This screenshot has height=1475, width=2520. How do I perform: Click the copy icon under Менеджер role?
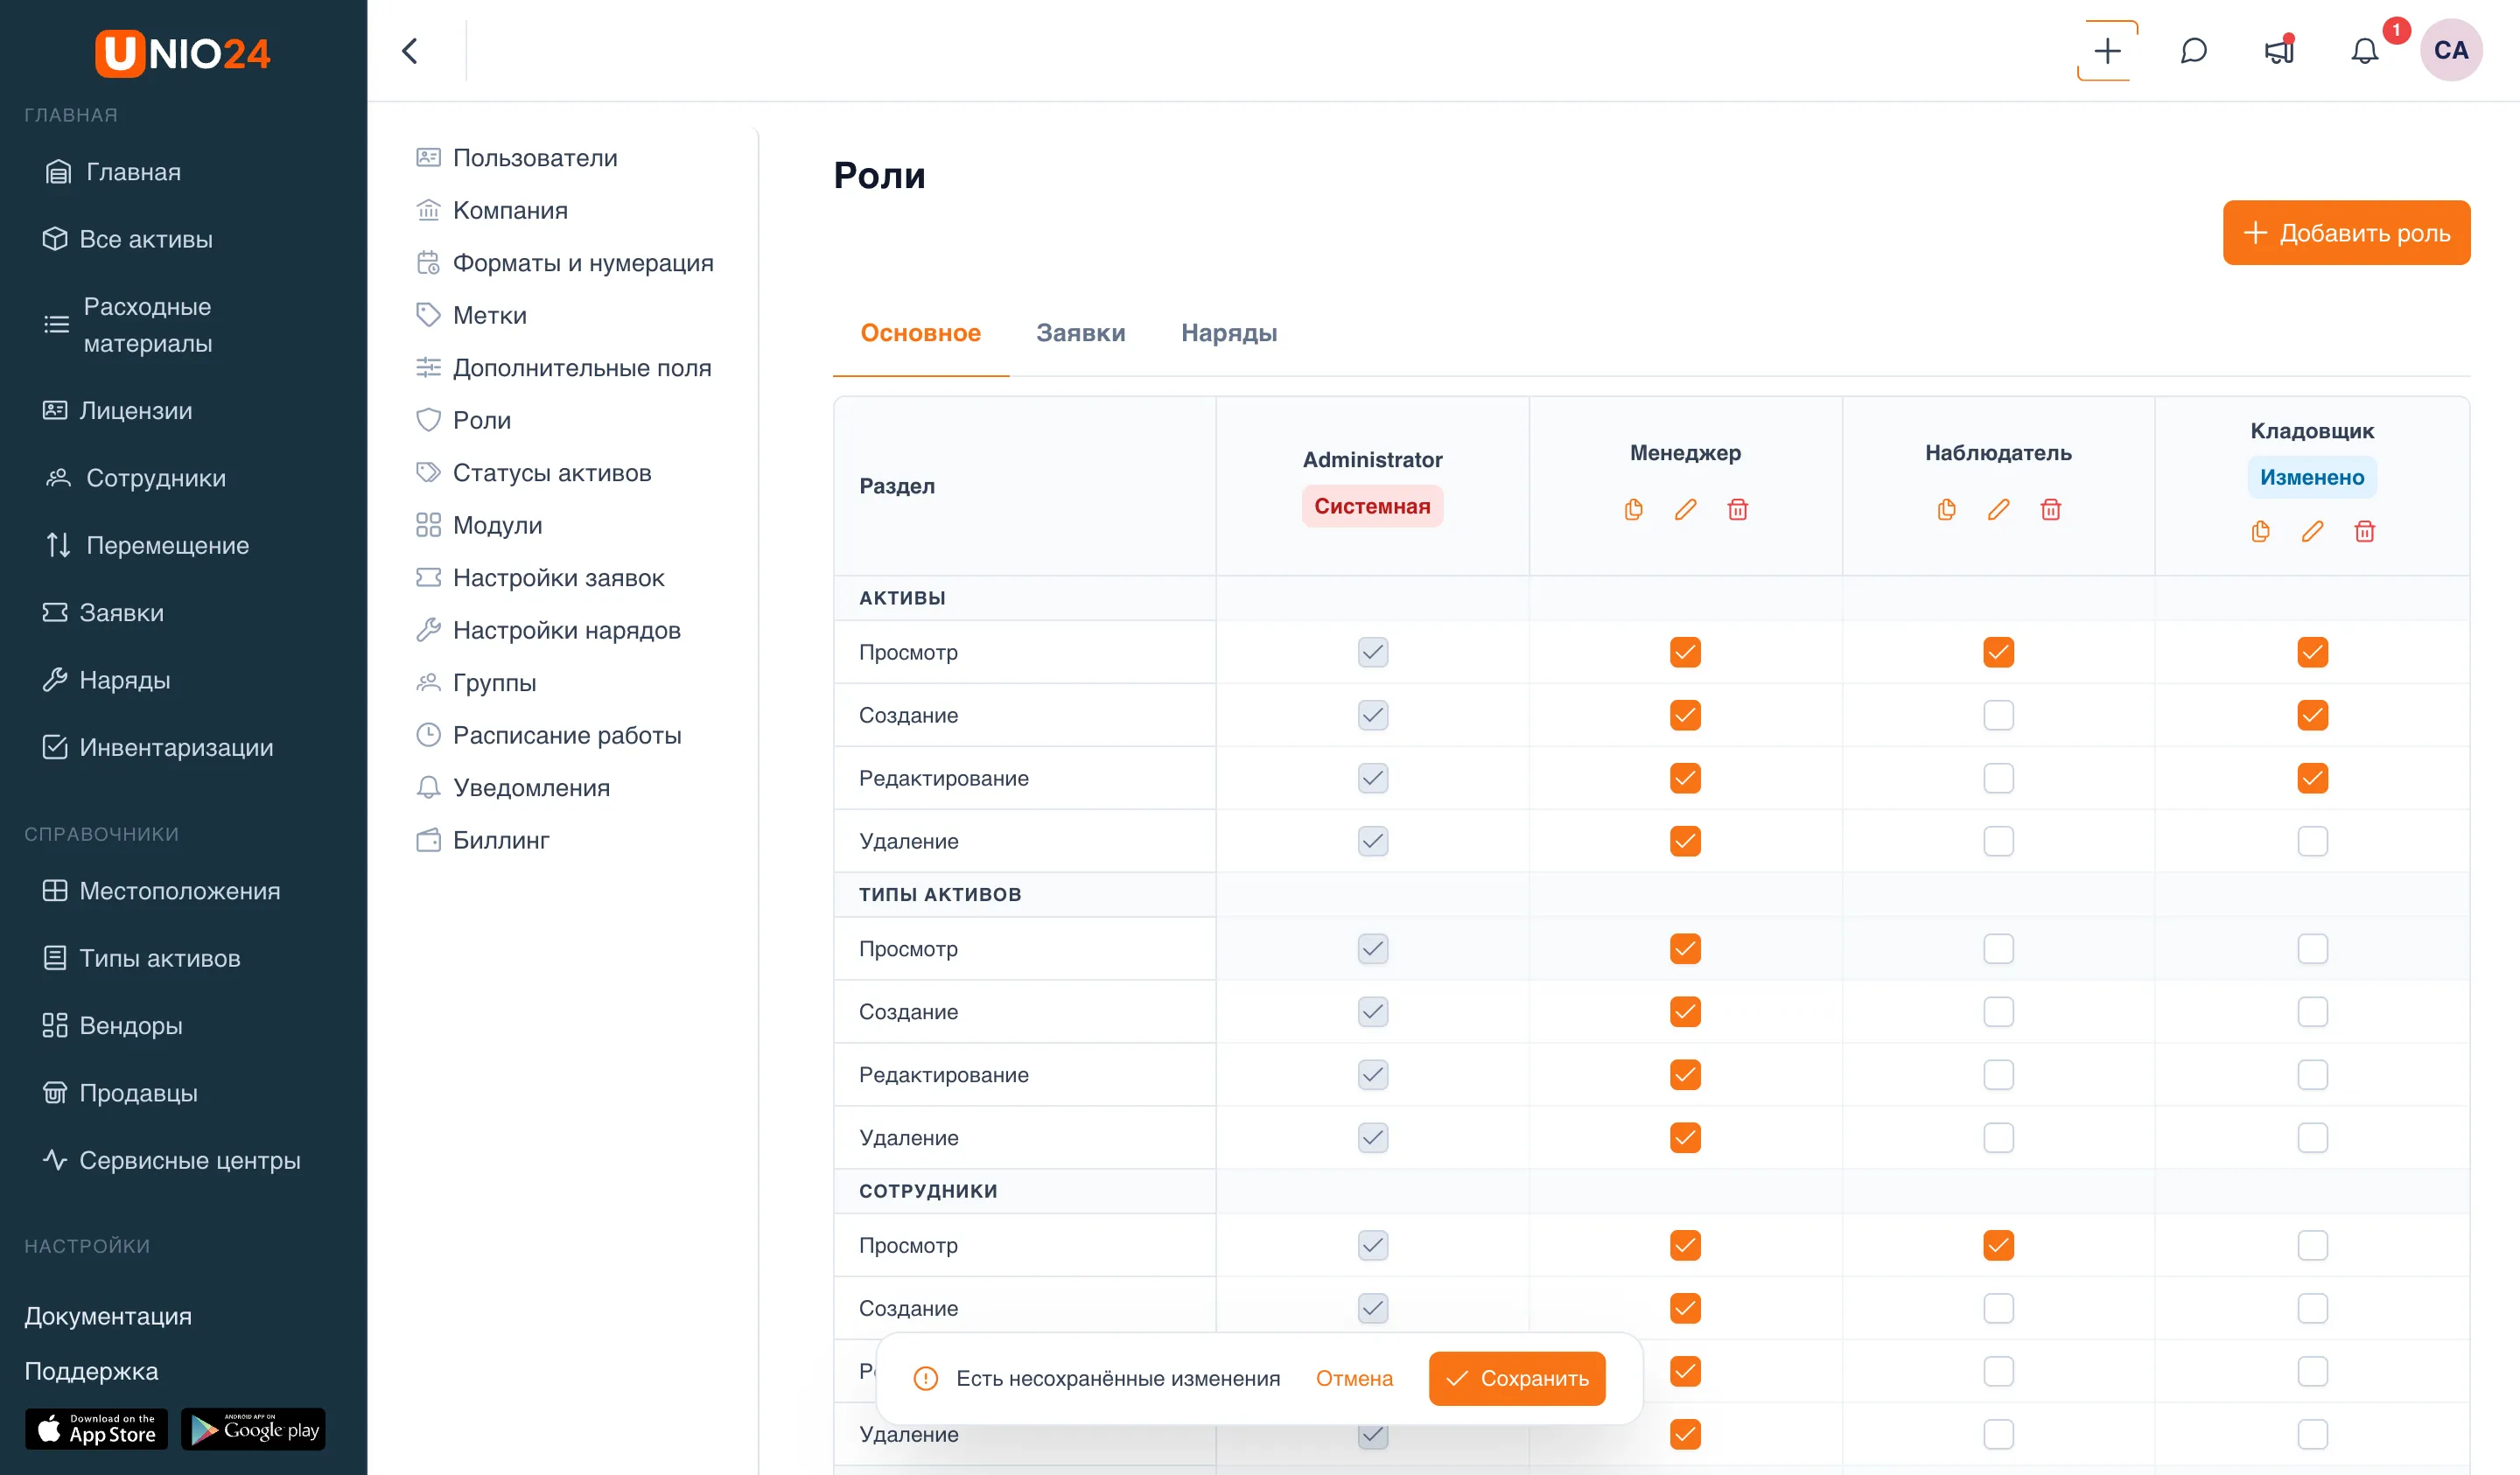pyautogui.click(x=1633, y=509)
